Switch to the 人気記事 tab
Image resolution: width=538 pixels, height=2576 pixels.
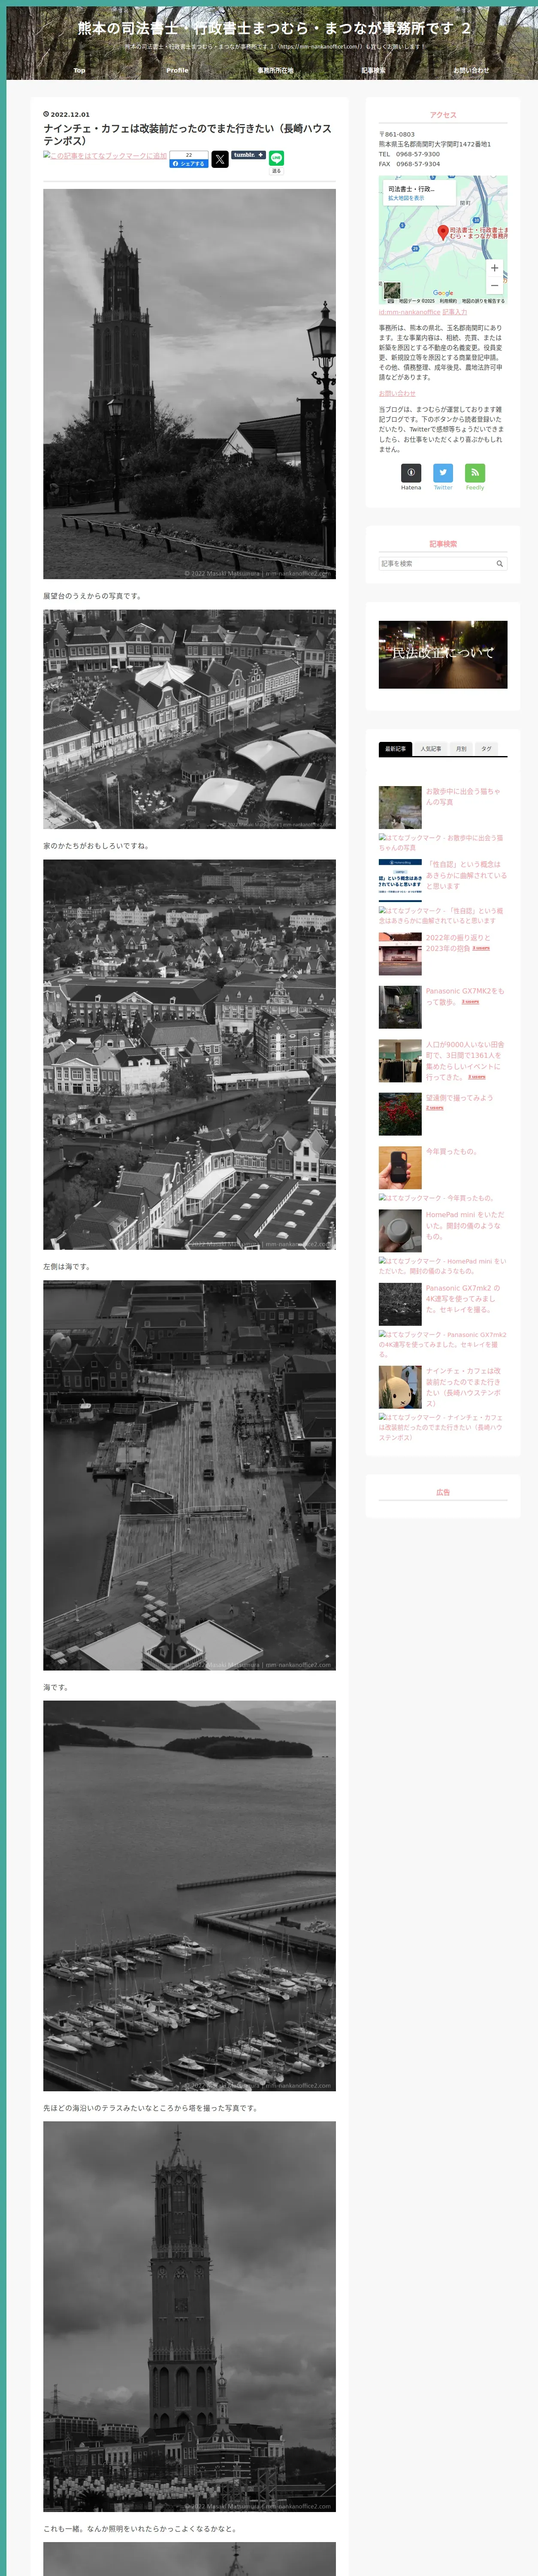pos(431,749)
